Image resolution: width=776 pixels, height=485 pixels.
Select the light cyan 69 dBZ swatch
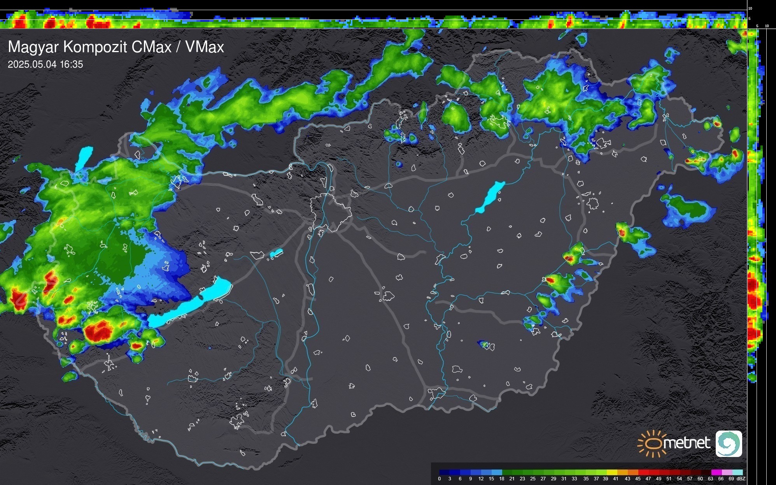(737, 472)
